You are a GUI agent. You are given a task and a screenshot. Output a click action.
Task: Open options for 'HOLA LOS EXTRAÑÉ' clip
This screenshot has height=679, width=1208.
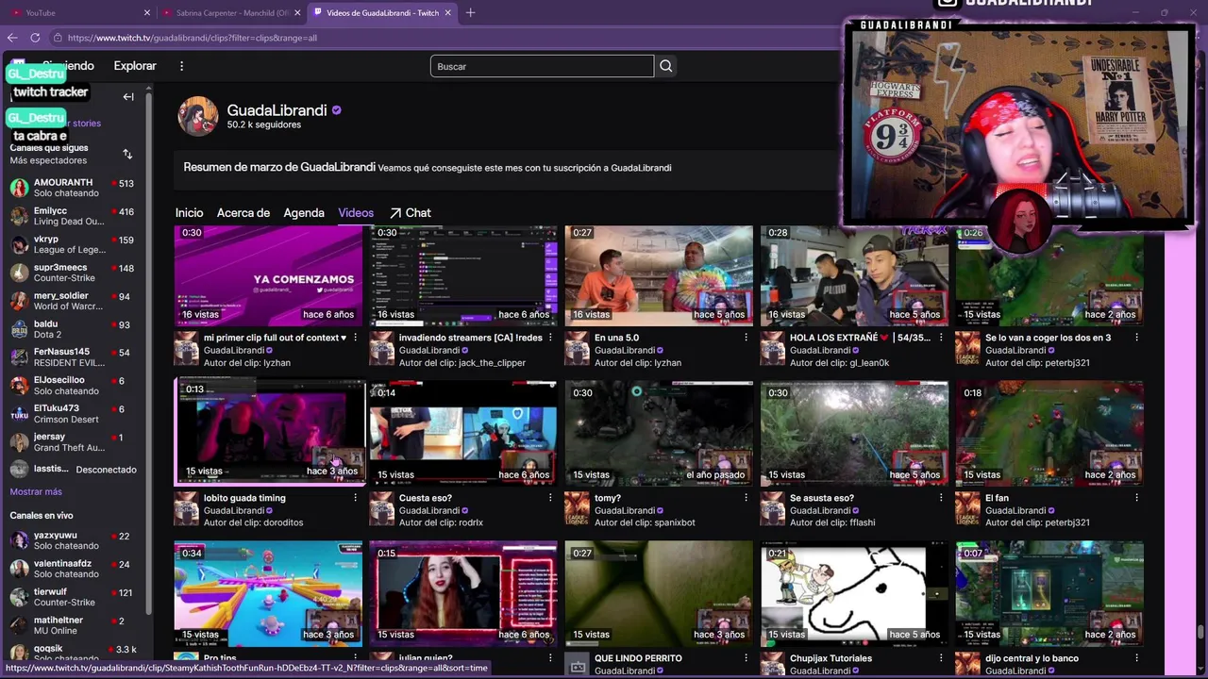(941, 338)
